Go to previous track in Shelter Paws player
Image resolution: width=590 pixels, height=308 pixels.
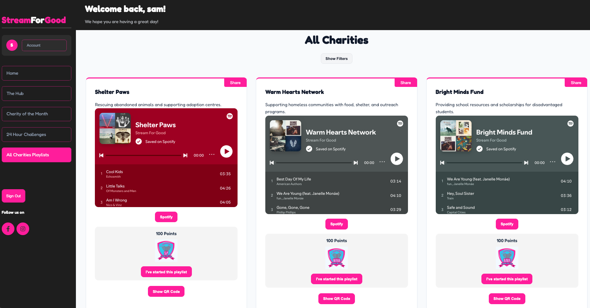[x=101, y=155]
